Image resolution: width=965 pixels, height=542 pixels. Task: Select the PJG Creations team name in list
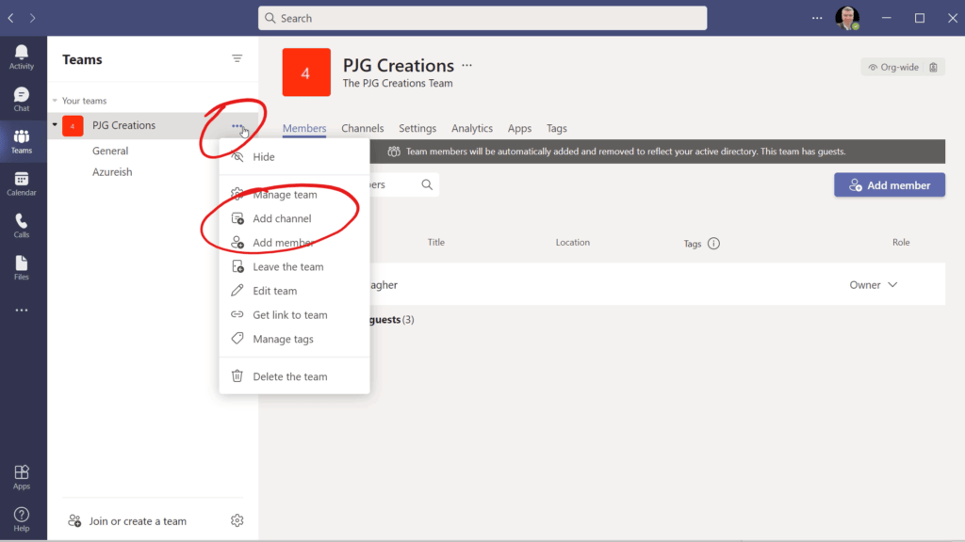pyautogui.click(x=123, y=125)
